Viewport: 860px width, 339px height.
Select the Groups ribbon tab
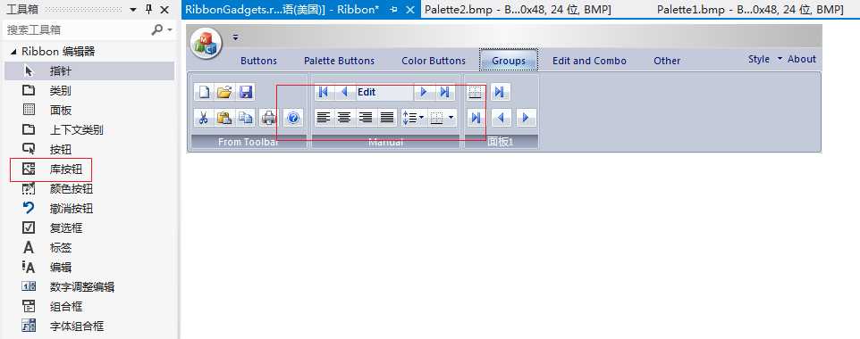click(509, 61)
